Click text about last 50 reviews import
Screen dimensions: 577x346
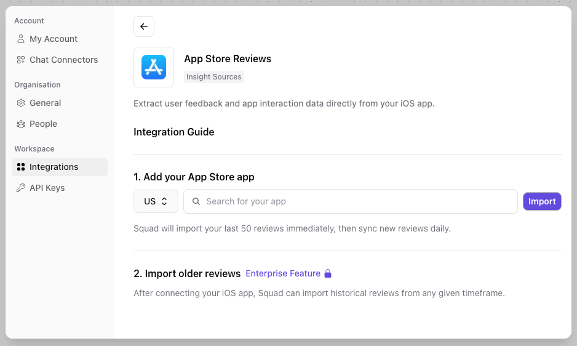pos(292,228)
